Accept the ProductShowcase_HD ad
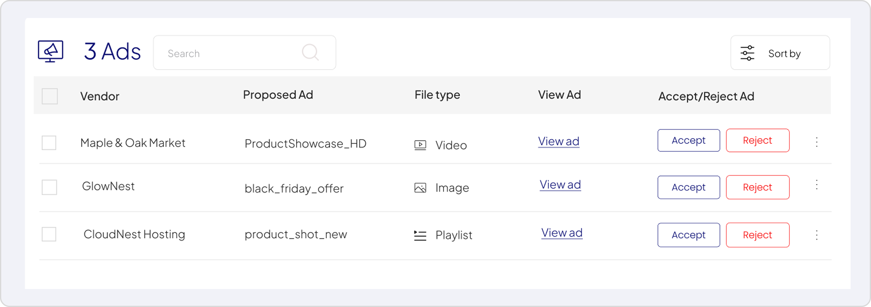871x307 pixels. (689, 140)
